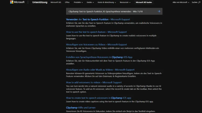This screenshot has width=202, height=113.
Task: Open the Konto & Abrechnung dropdown
Action: [107, 2]
